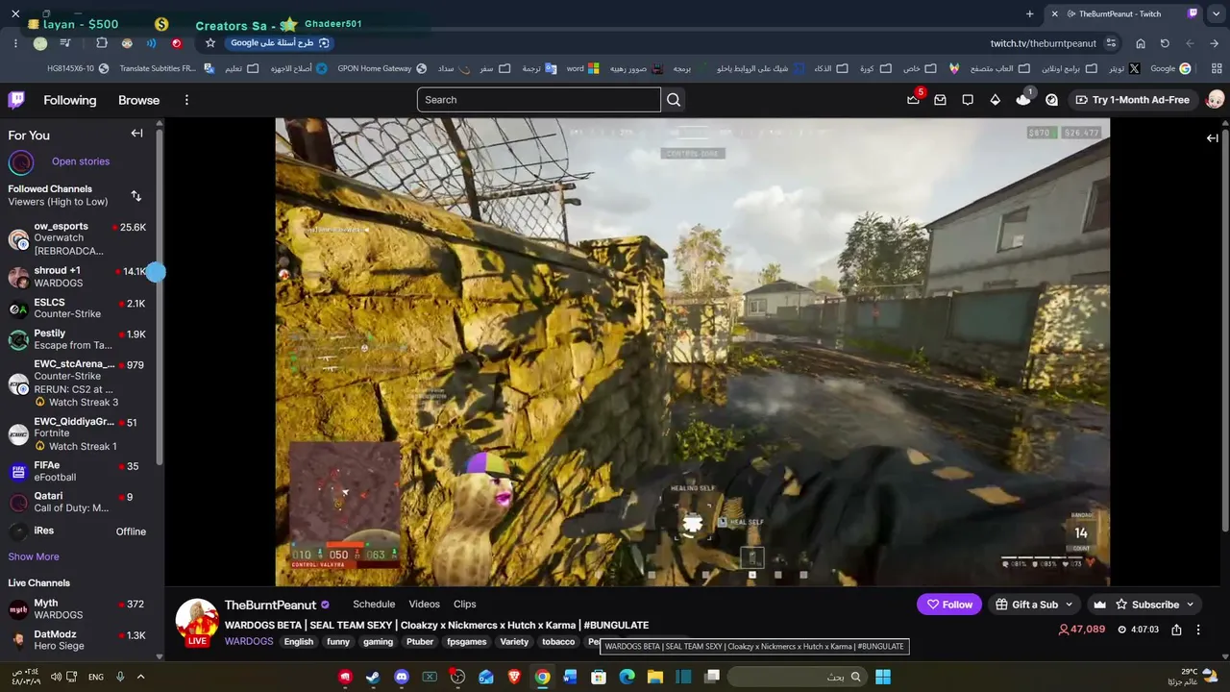Image resolution: width=1230 pixels, height=692 pixels.
Task: Open the Open stories ring icon
Action: (21, 162)
